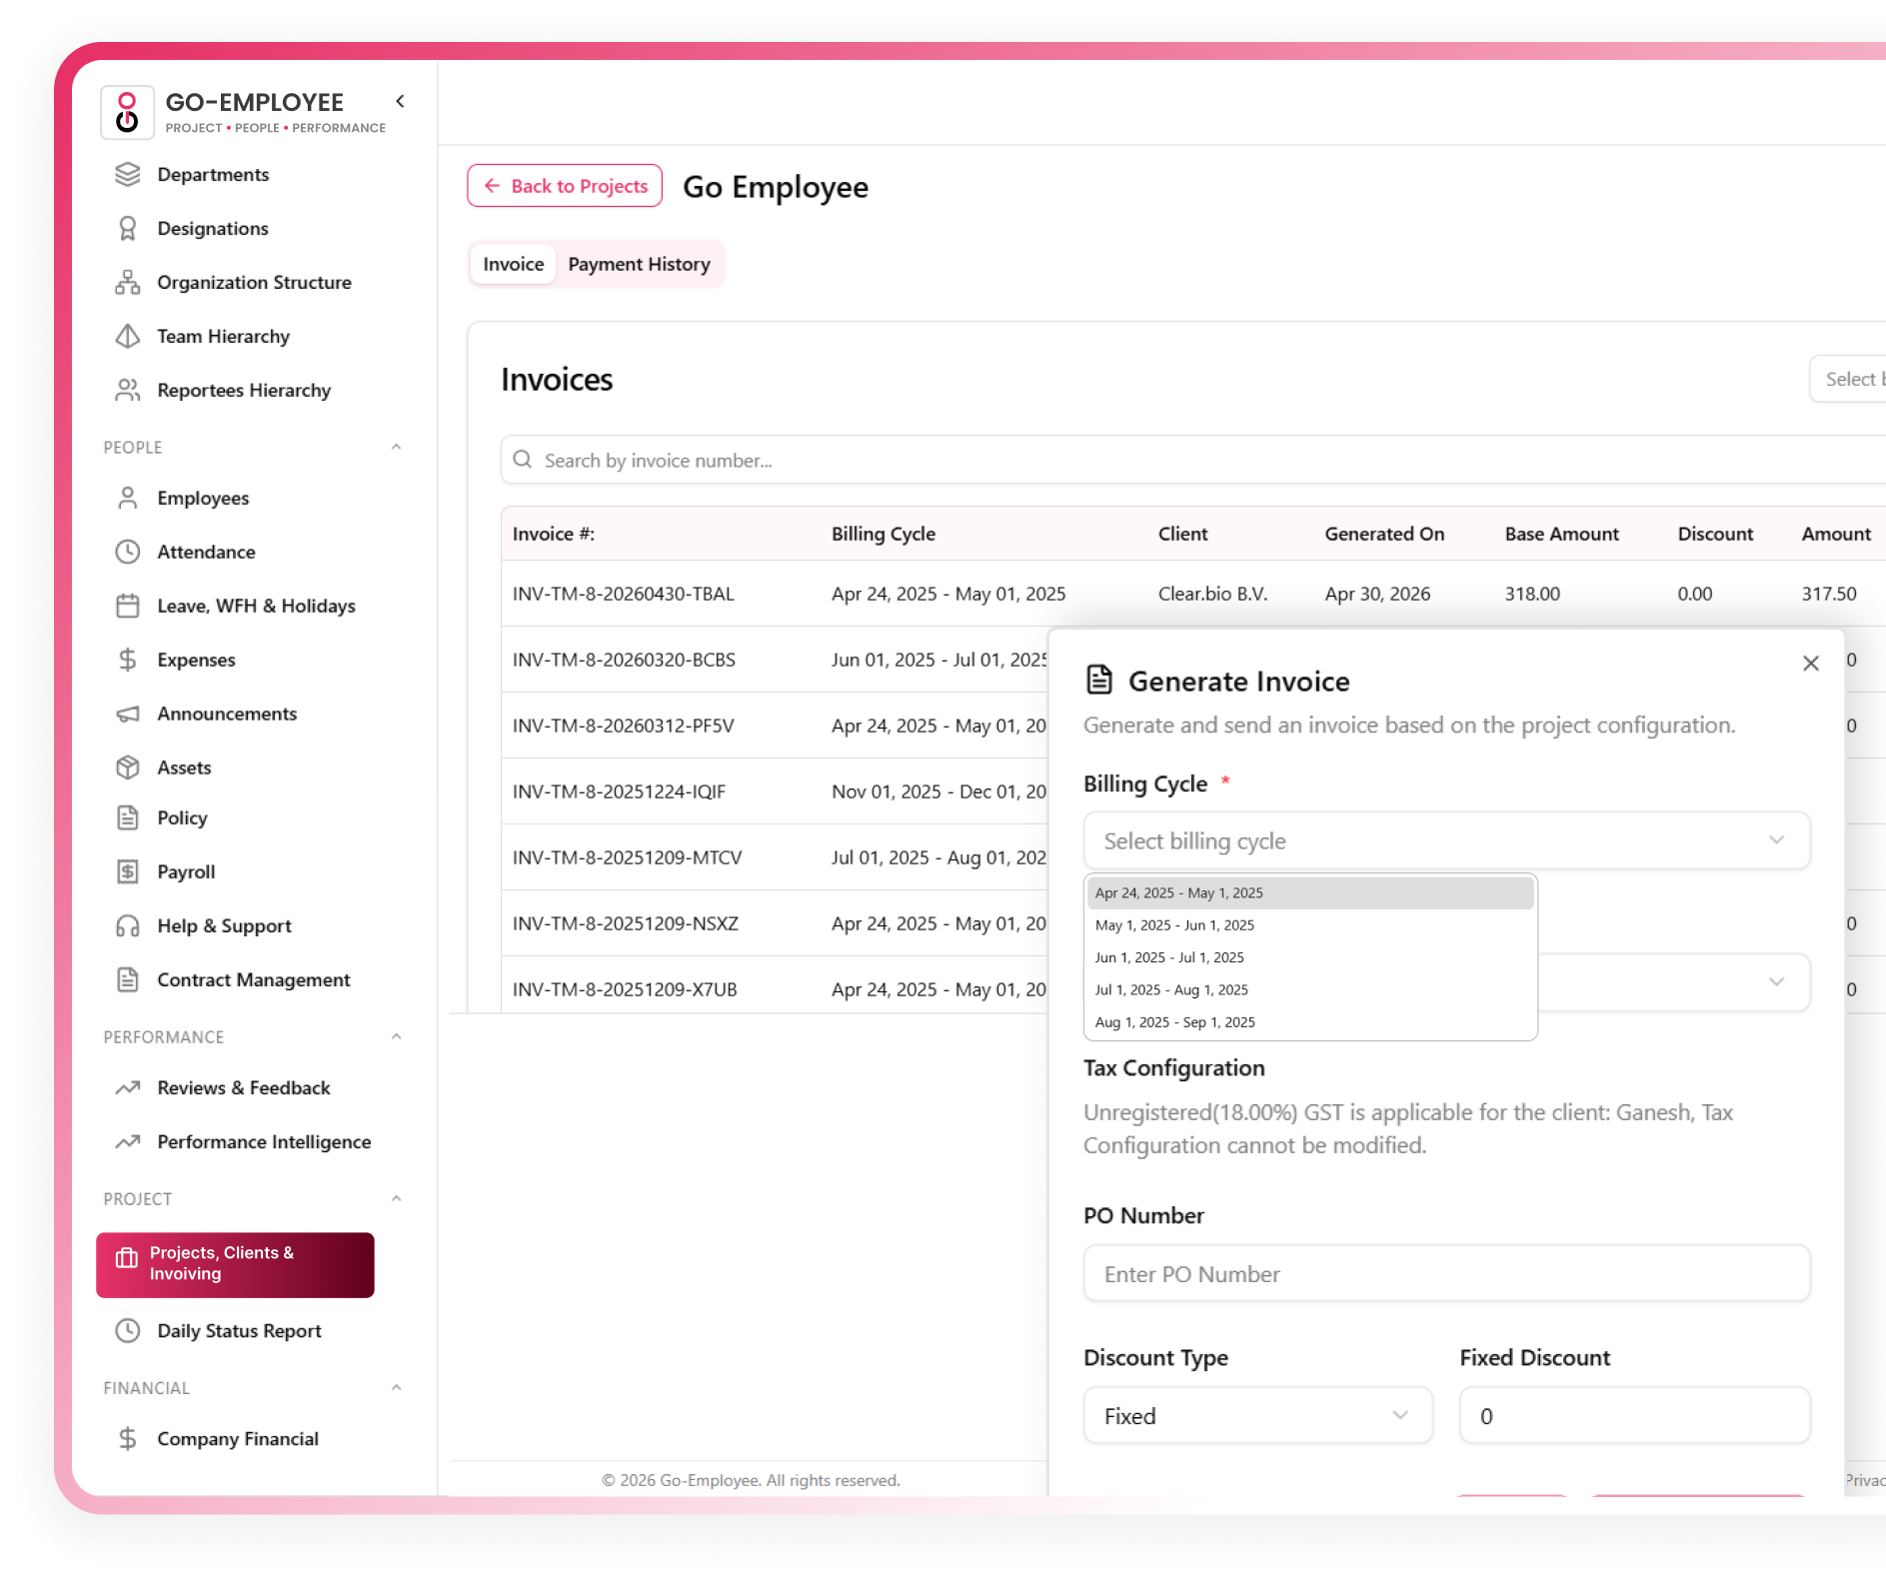Screen dimensions: 1886x1581
Task: Open Projects, Clients & Invoicing menu item
Action: click(x=235, y=1264)
